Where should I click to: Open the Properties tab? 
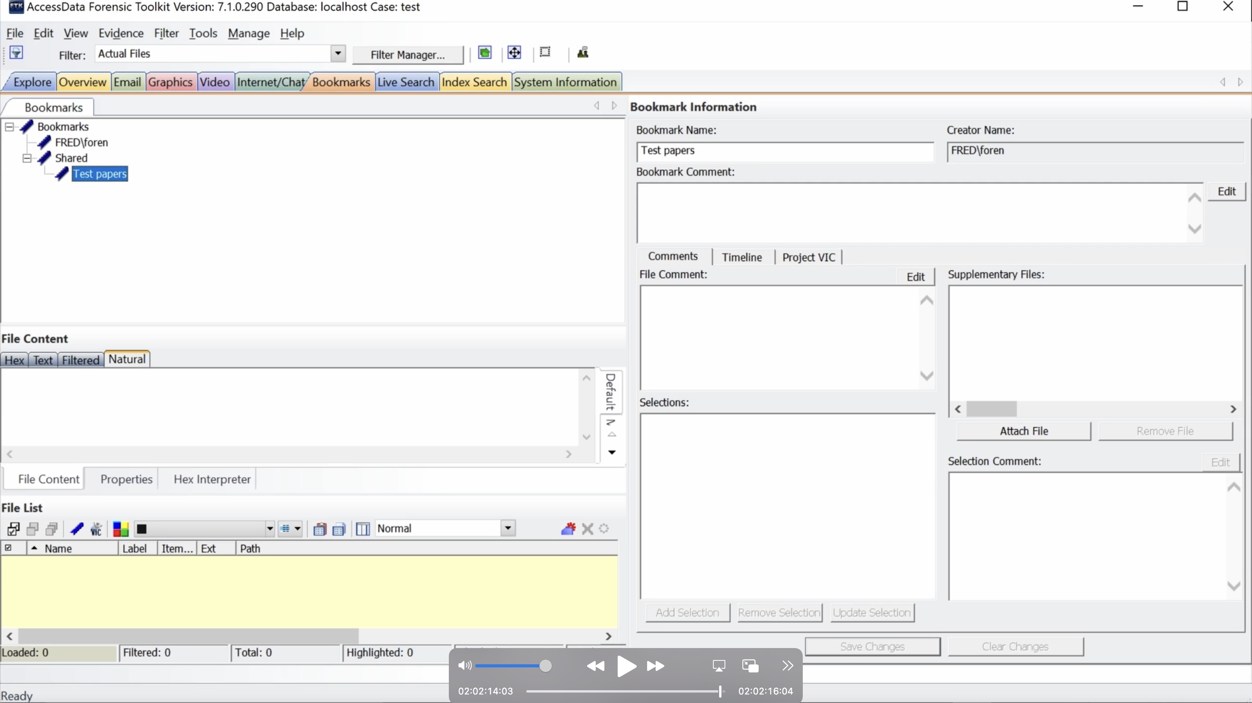126,479
